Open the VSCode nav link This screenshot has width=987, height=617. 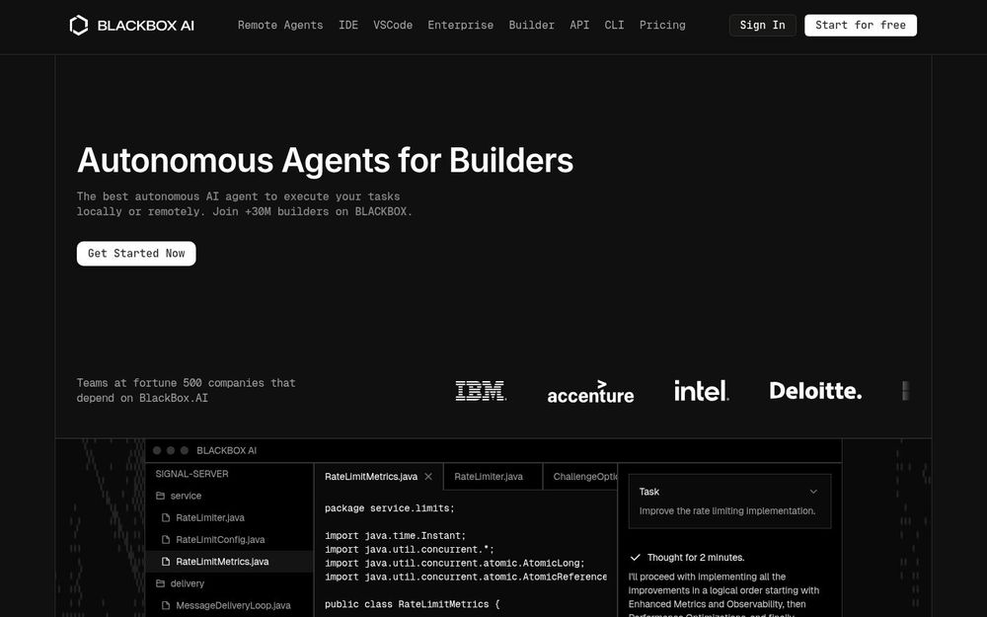pos(393,26)
